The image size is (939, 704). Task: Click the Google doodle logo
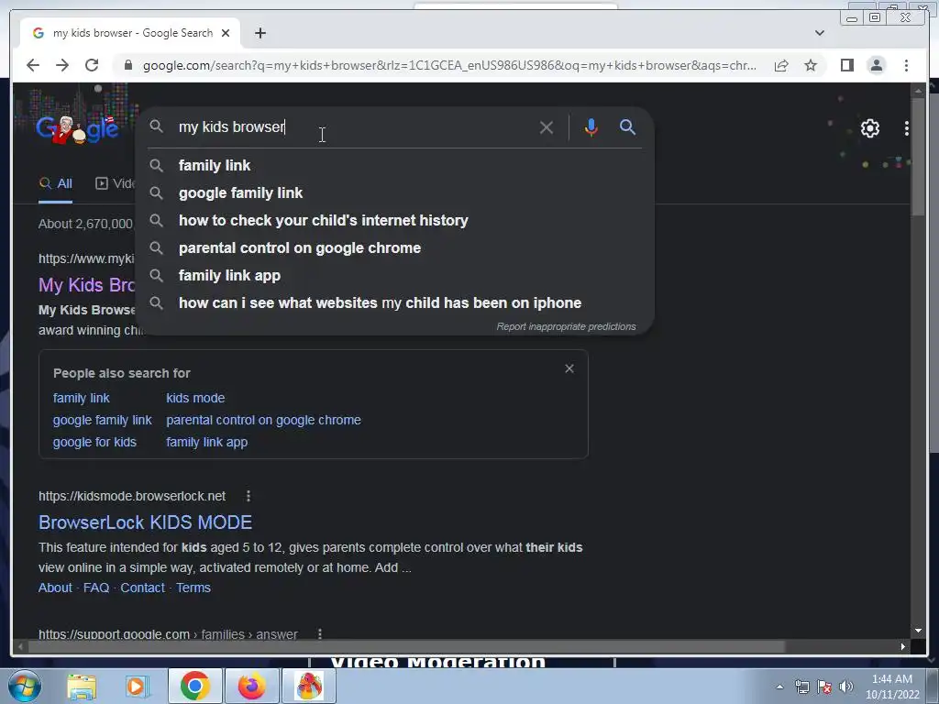pyautogui.click(x=77, y=128)
